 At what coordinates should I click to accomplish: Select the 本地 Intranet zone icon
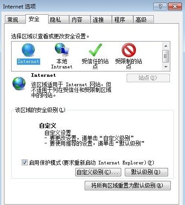62,50
